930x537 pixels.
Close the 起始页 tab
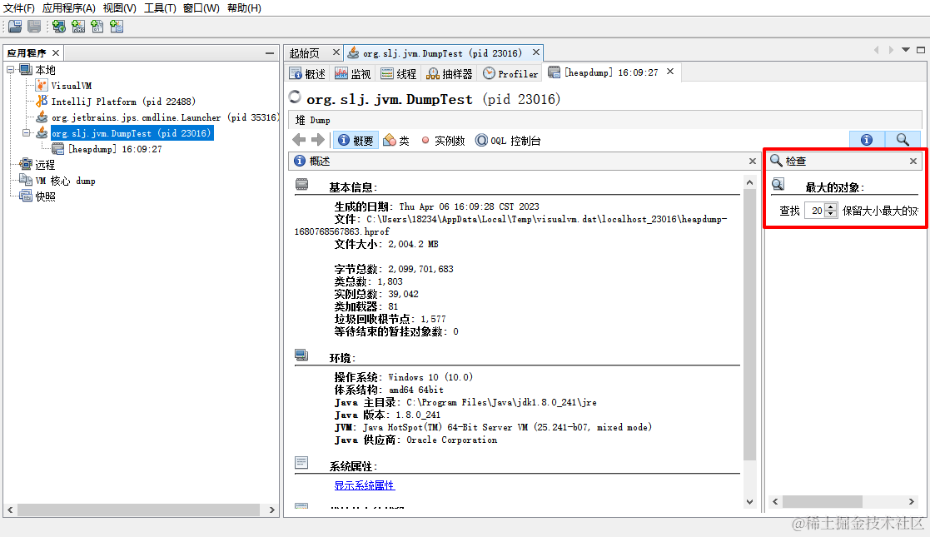pos(336,52)
